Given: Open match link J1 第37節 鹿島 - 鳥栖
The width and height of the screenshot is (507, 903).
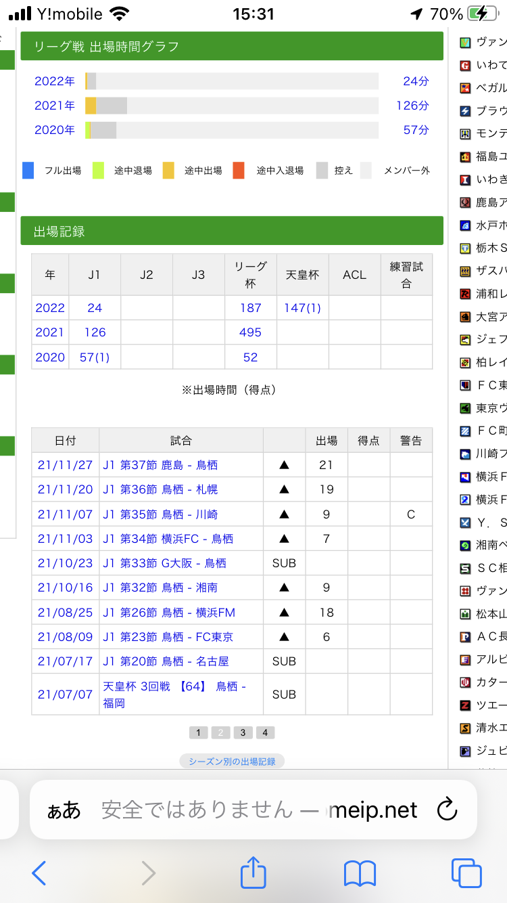Looking at the screenshot, I should pyautogui.click(x=160, y=465).
